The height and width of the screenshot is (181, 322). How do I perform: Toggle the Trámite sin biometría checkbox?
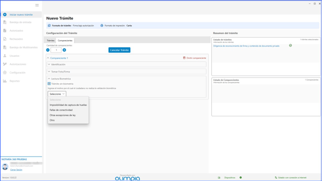(49, 84)
